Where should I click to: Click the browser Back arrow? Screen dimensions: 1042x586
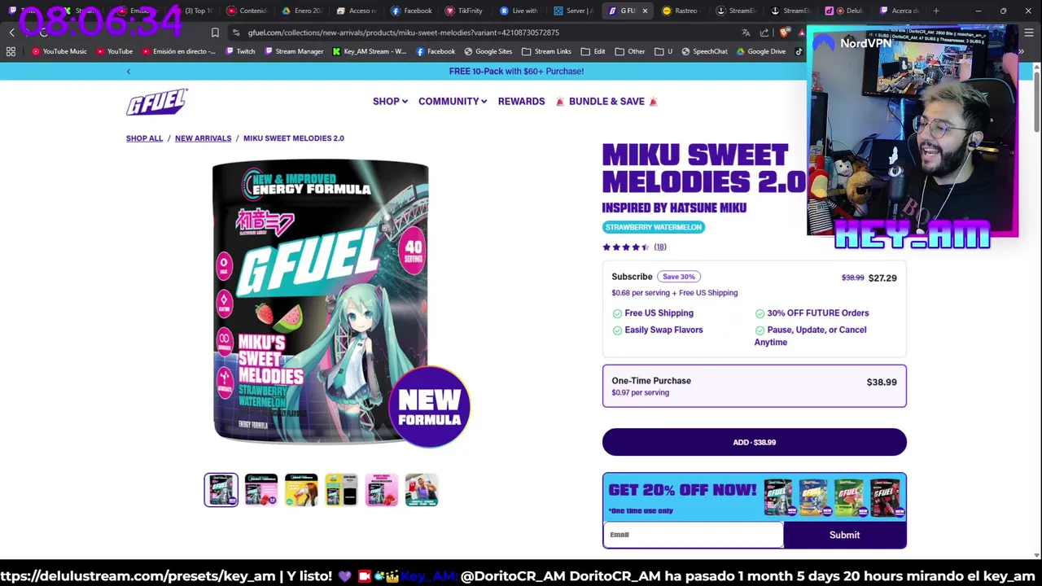pos(12,33)
